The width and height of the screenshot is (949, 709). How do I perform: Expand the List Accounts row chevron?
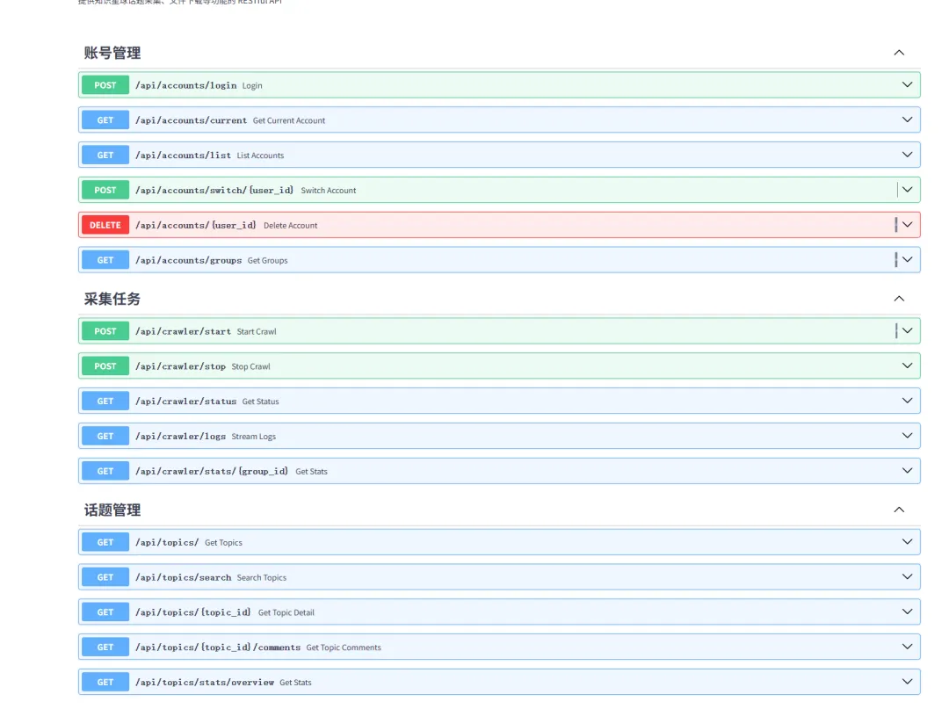(907, 155)
